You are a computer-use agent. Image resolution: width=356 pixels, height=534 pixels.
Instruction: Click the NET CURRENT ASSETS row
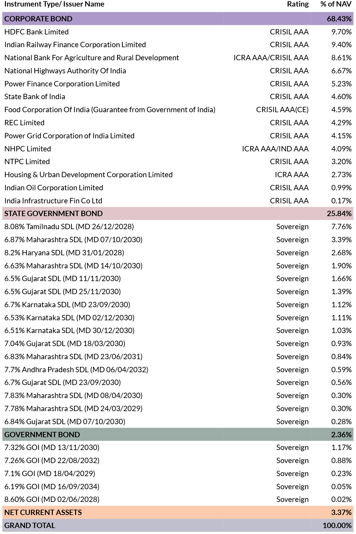[43, 512]
